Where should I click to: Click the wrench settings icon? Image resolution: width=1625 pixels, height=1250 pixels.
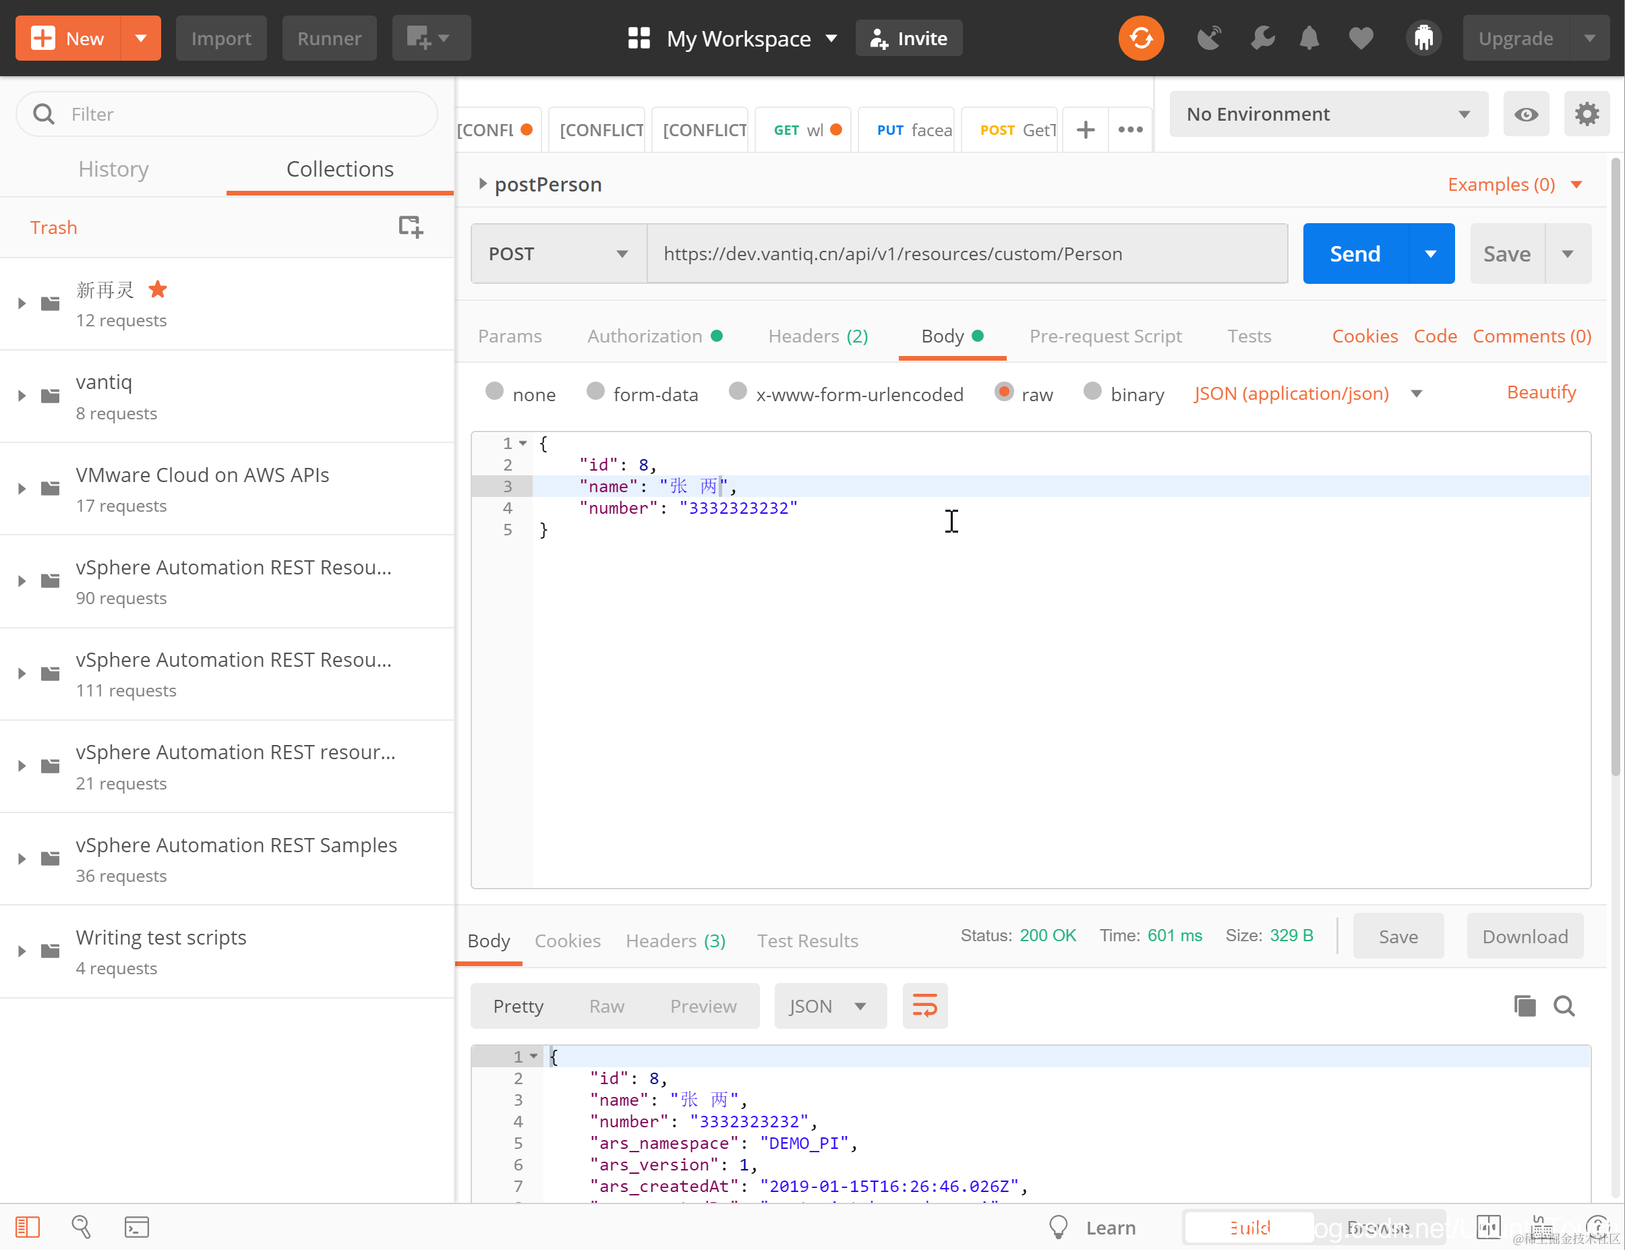coord(1262,38)
